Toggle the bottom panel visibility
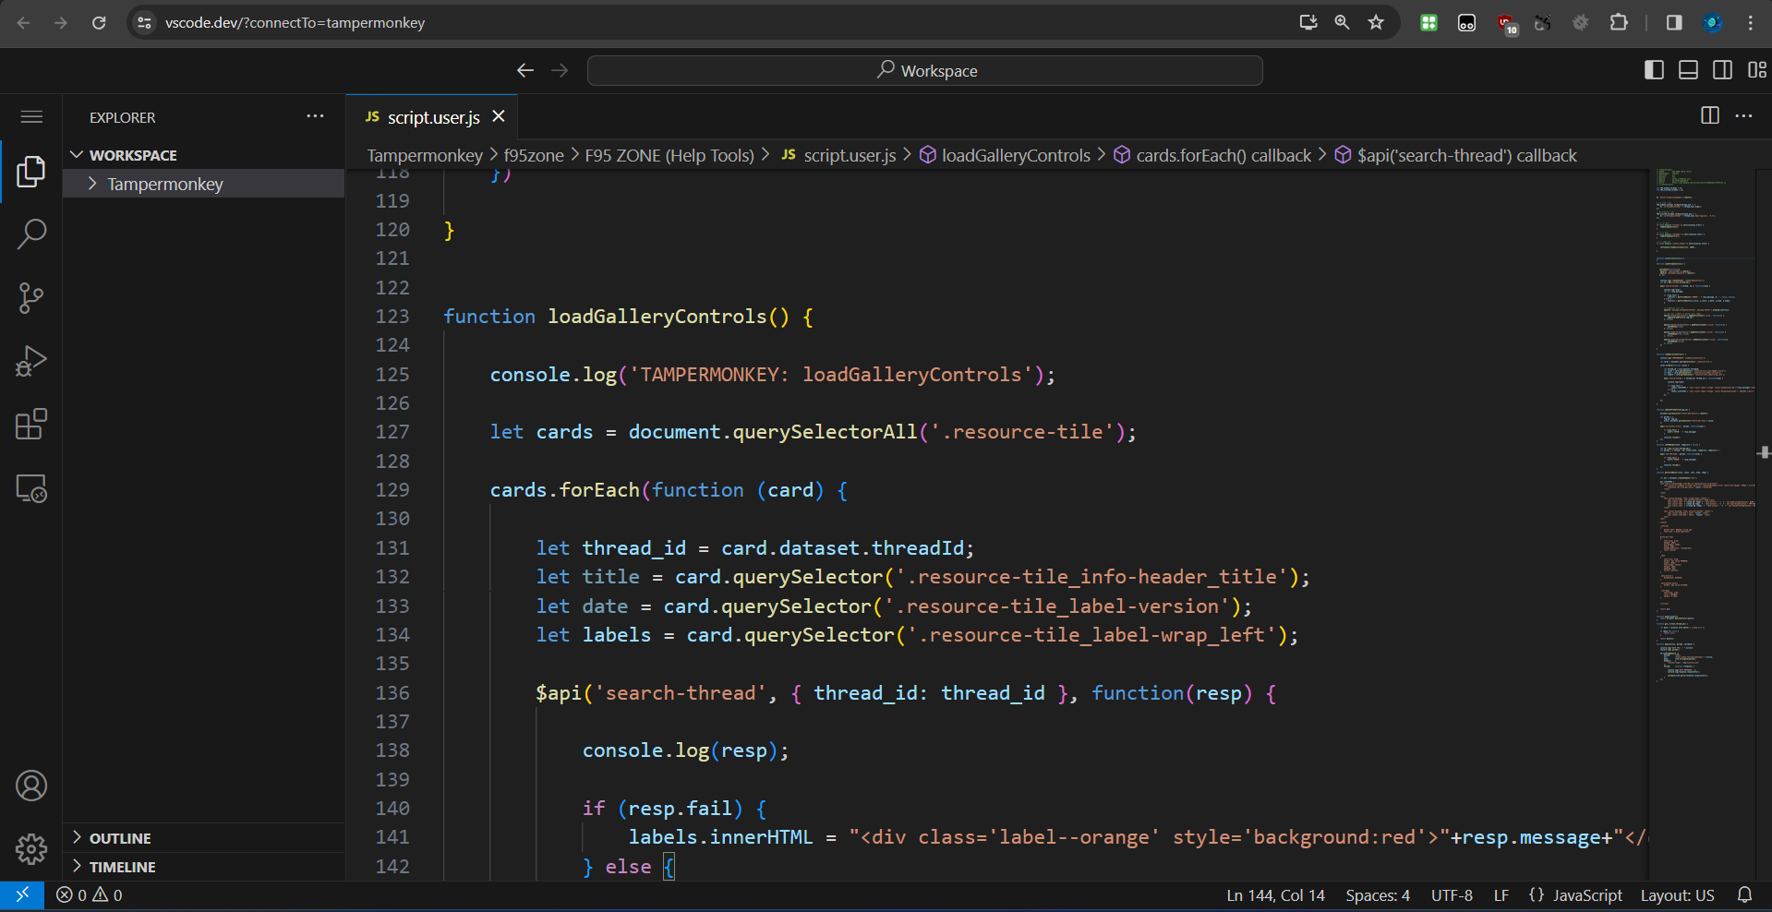 coord(1688,70)
